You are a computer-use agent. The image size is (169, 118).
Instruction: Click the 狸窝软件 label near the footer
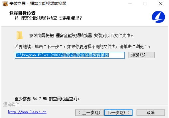point(11,105)
